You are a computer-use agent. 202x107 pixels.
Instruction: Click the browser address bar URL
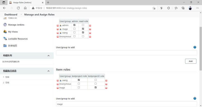[66, 8]
